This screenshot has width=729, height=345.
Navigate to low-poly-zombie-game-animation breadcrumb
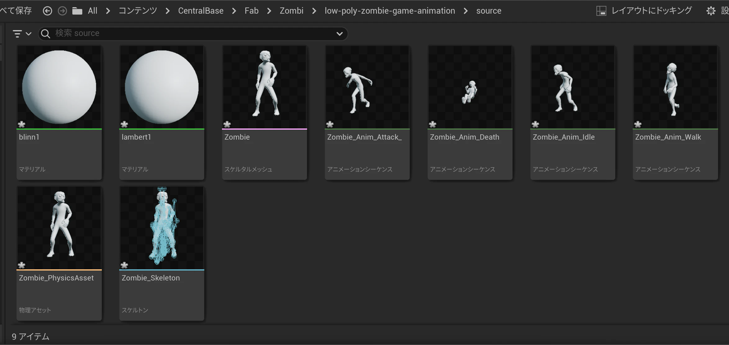pyautogui.click(x=390, y=11)
